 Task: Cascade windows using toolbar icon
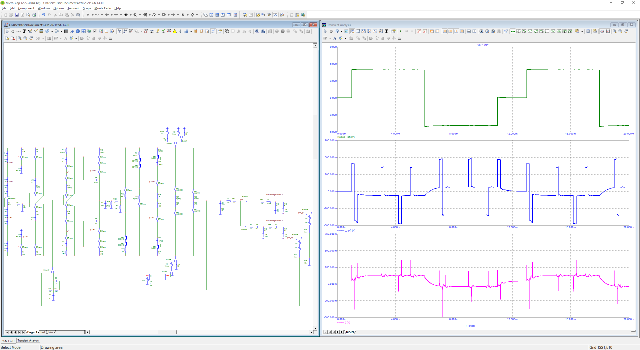click(205, 15)
